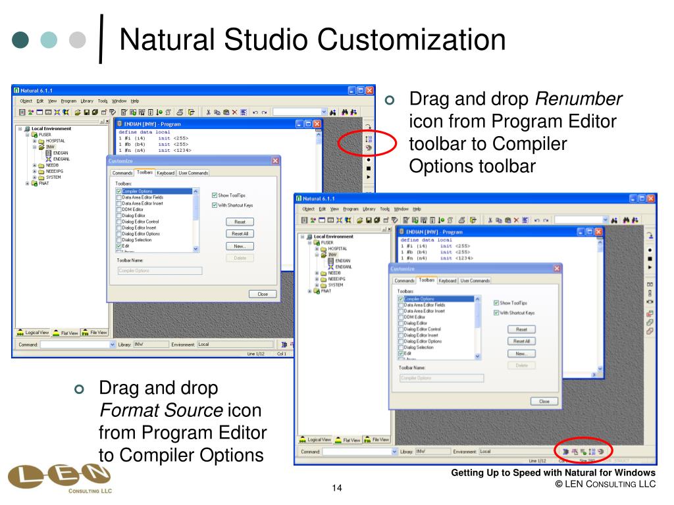Expand HOSPITAL library in rear window tree
This screenshot has width=674, height=505.
35,141
